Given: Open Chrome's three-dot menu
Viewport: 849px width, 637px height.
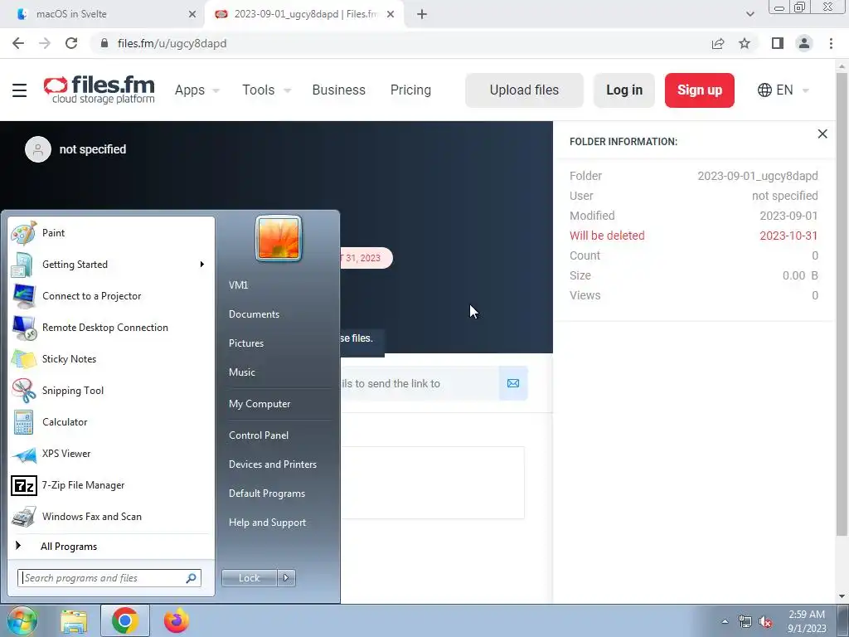Looking at the screenshot, I should tap(831, 43).
